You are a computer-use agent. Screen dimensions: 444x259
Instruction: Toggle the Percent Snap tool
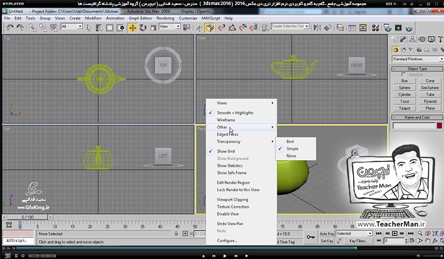click(243, 28)
